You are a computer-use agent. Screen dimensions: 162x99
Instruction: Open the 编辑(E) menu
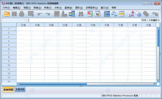pyautogui.click(x=16, y=8)
